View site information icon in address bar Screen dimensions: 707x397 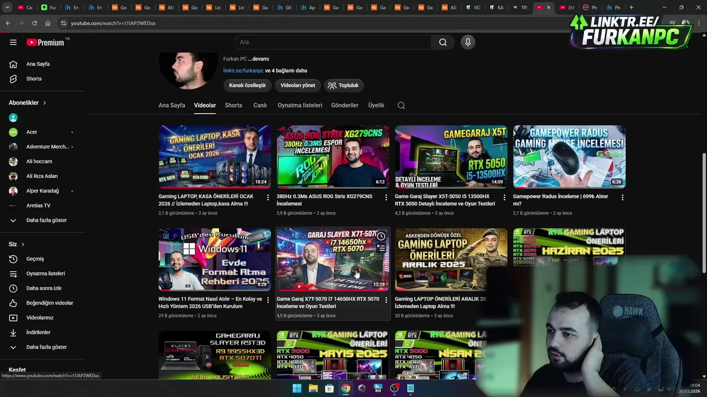tap(64, 23)
